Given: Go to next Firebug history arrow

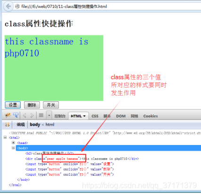Looking at the screenshot, I should (x=32, y=115).
